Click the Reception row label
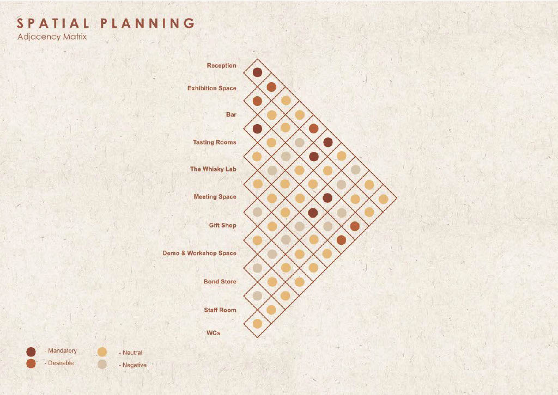The image size is (558, 395). click(221, 65)
